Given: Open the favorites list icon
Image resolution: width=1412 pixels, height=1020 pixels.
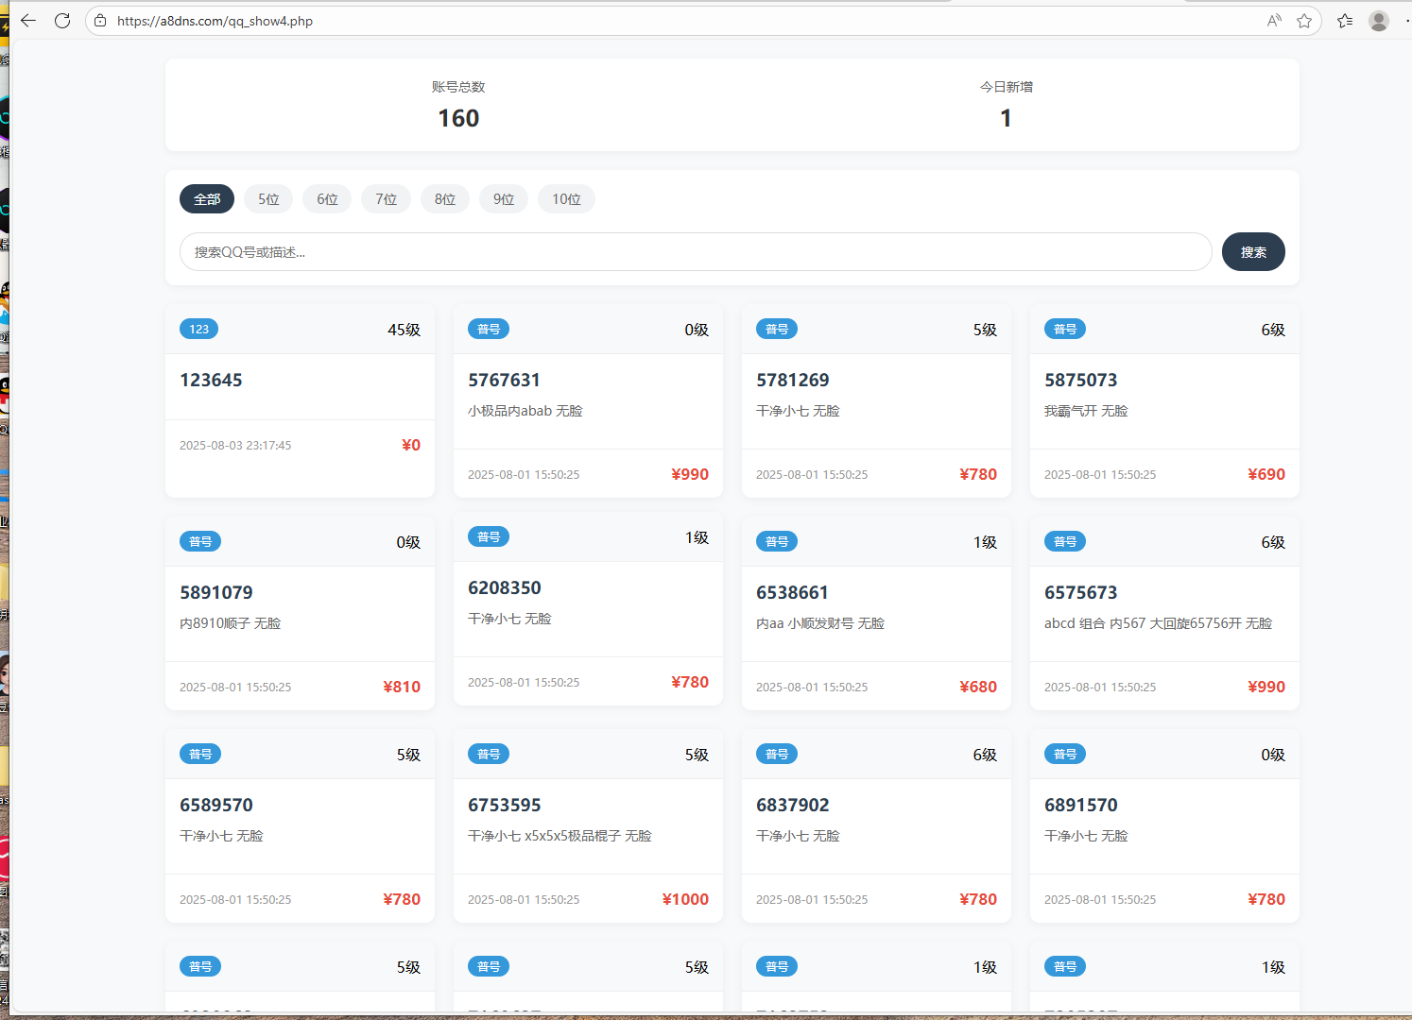Looking at the screenshot, I should pos(1345,21).
